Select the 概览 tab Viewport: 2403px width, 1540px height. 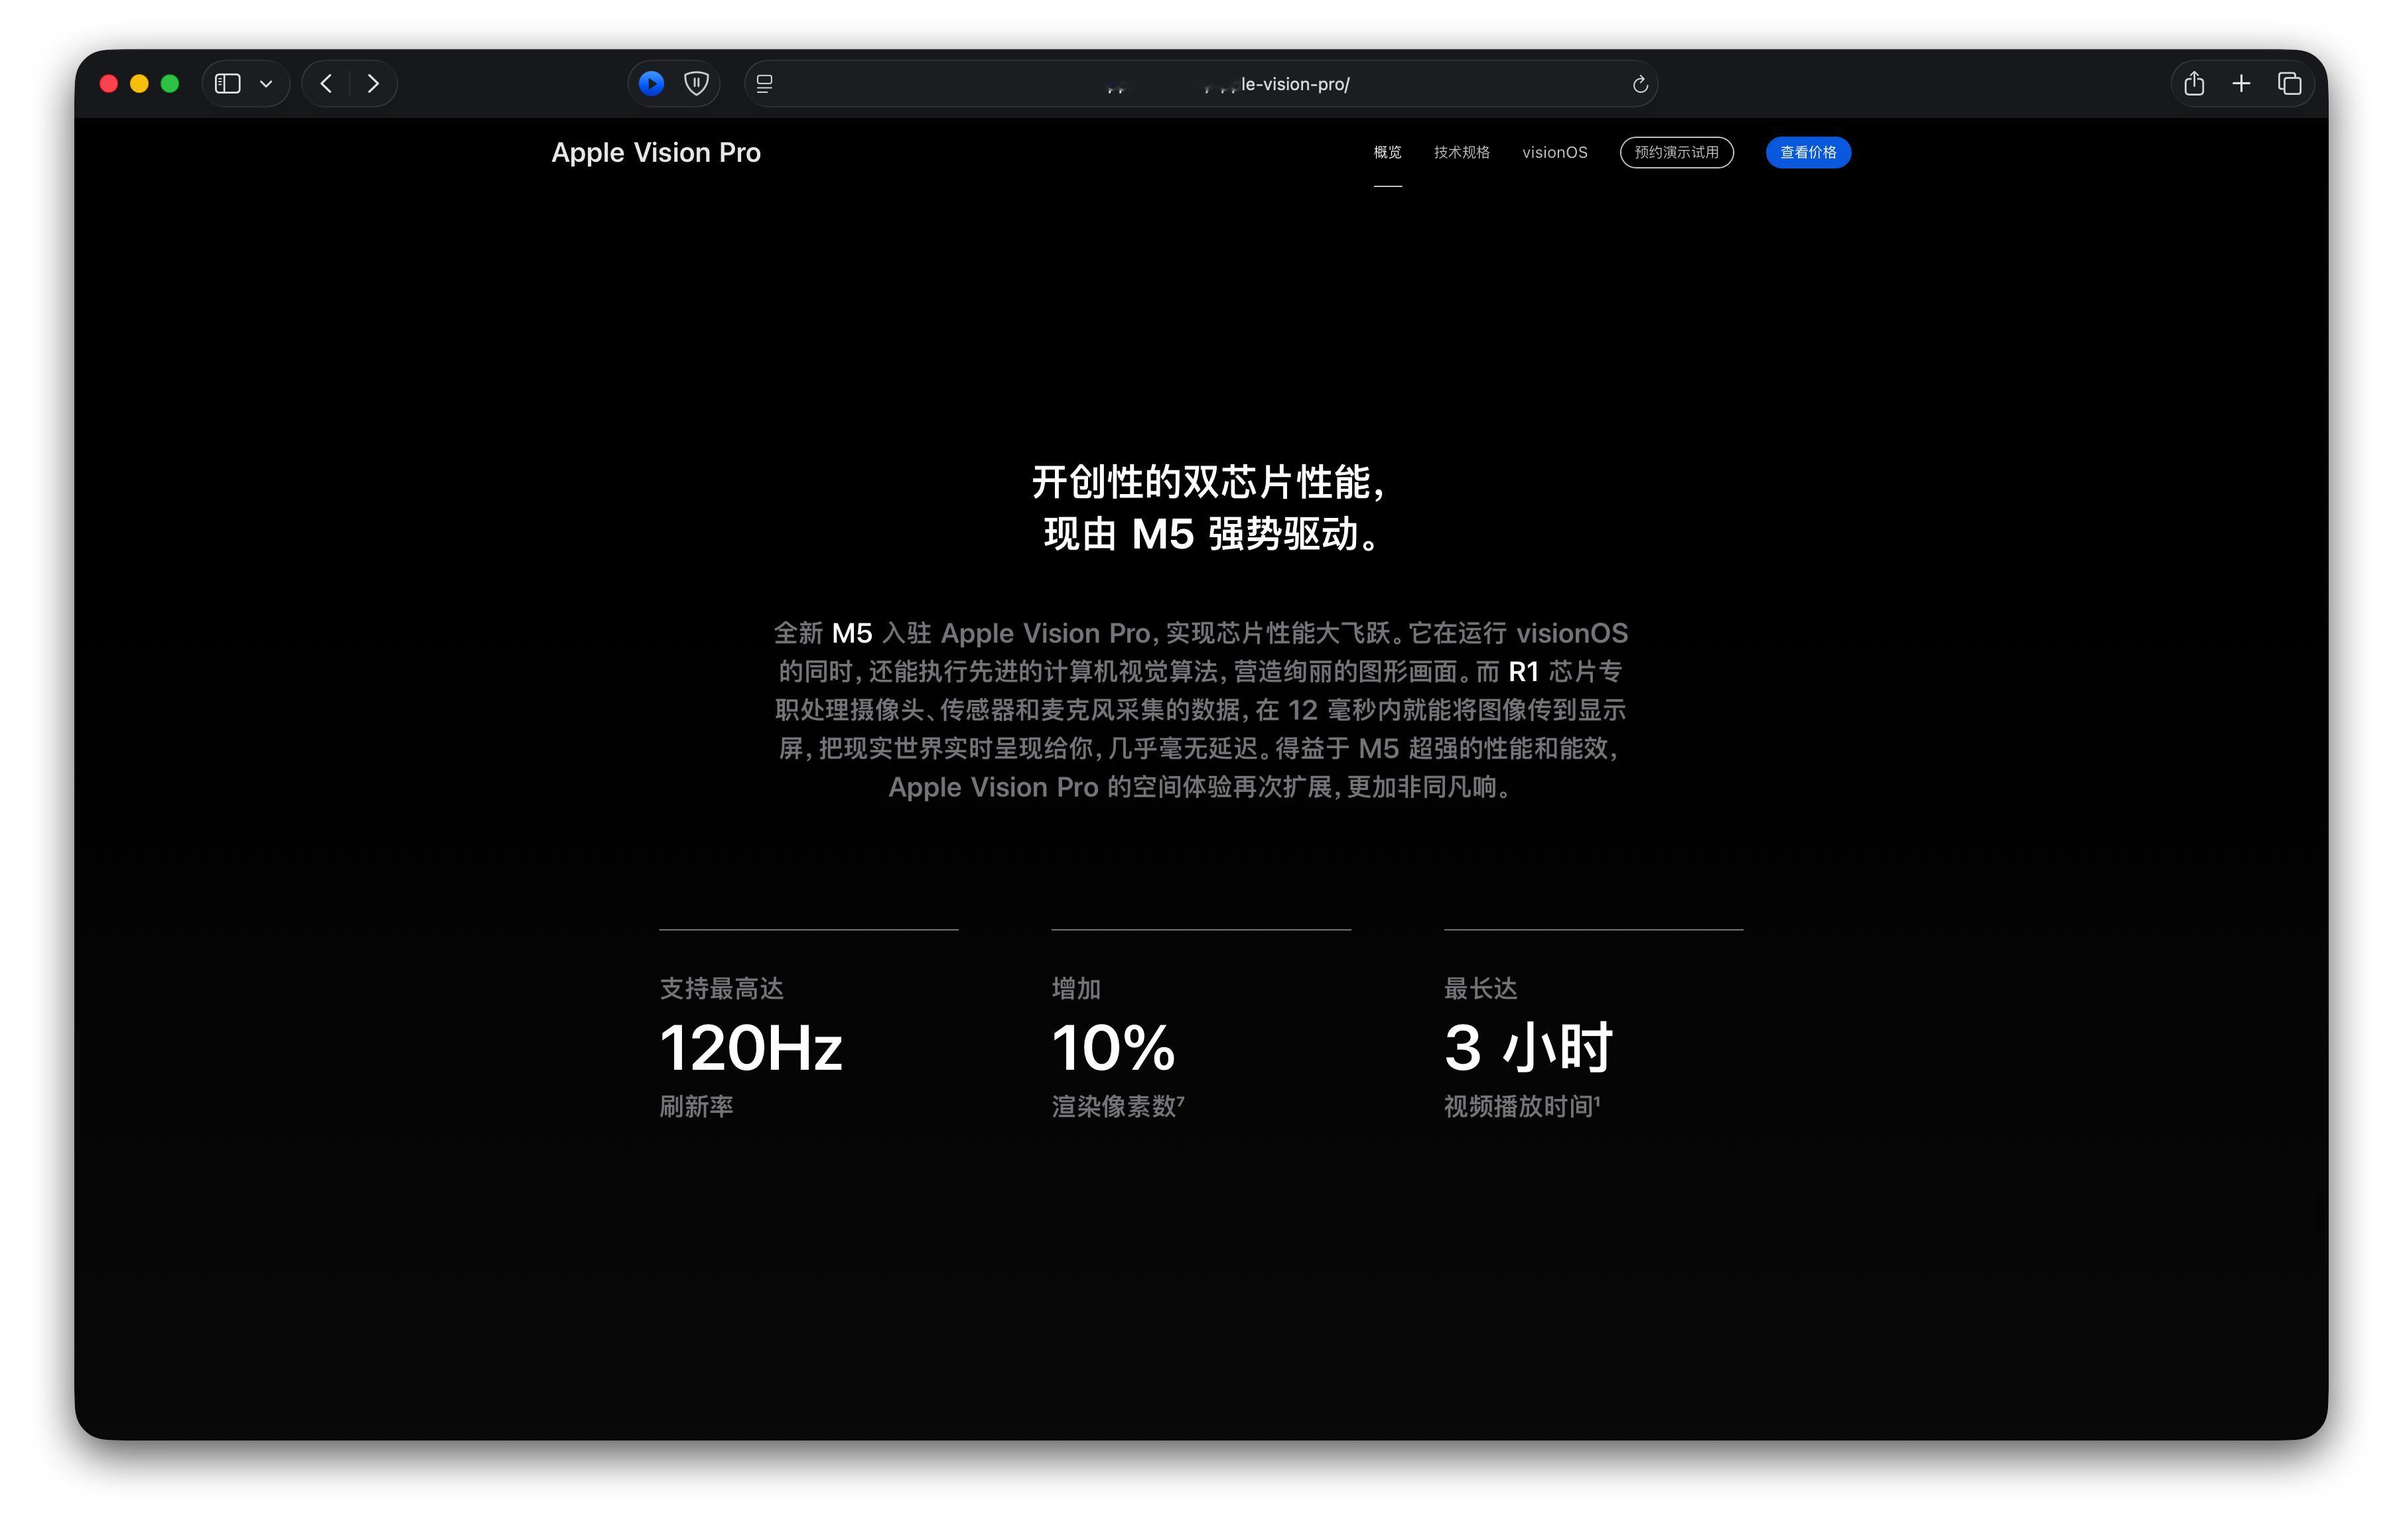click(x=1387, y=152)
